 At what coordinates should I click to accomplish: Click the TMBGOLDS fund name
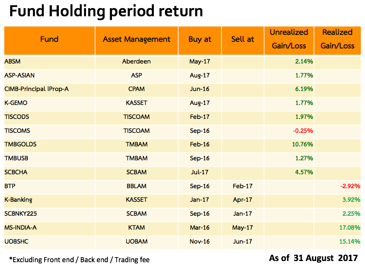[21, 144]
